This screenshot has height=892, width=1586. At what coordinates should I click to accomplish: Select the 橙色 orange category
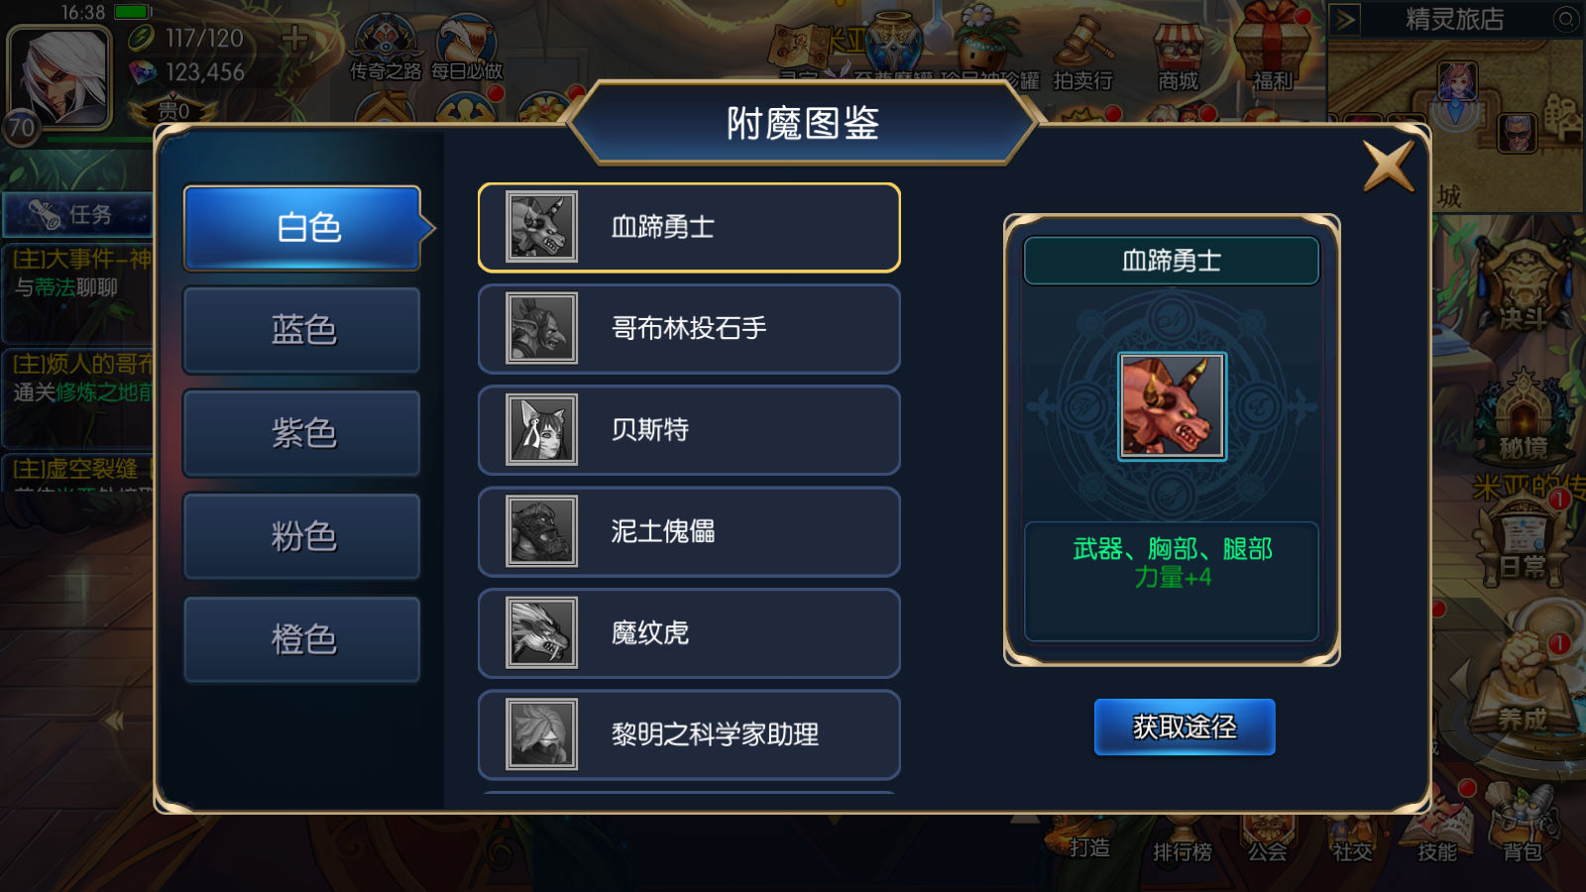coord(302,639)
